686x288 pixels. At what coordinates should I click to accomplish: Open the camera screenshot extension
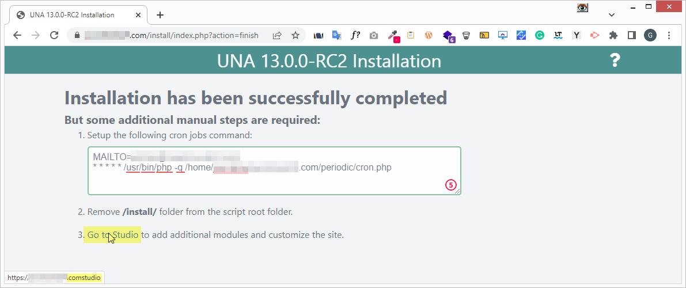374,35
